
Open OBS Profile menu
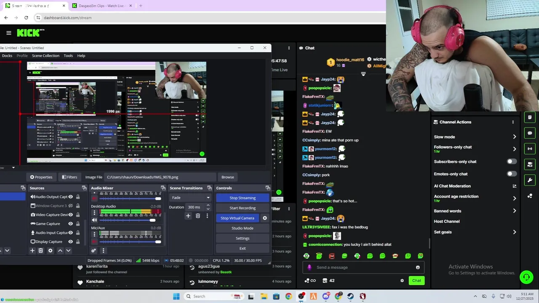coord(22,56)
